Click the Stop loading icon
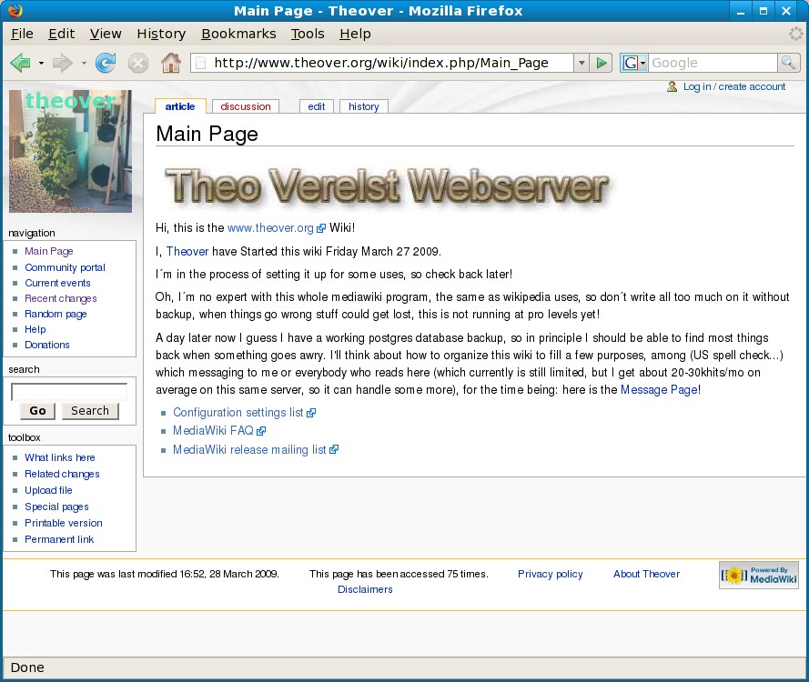The width and height of the screenshot is (809, 682). coord(137,64)
